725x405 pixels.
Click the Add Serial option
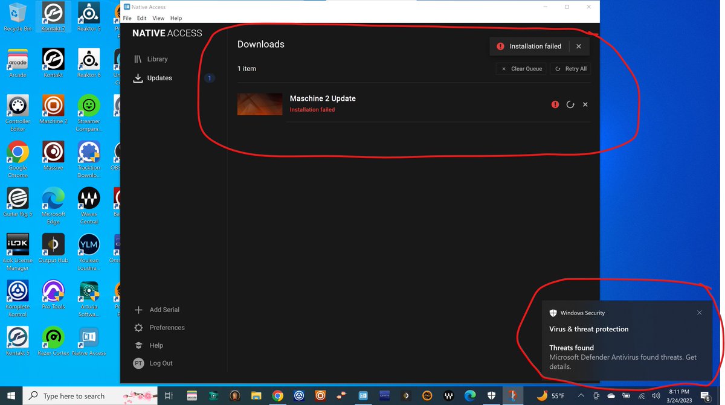click(x=156, y=310)
